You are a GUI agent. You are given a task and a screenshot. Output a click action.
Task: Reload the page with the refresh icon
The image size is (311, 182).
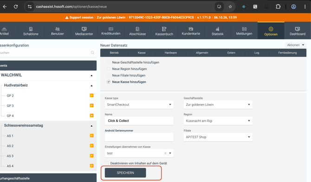point(16,6)
